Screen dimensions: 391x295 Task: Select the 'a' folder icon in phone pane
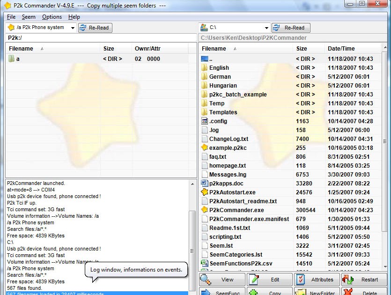11,59
